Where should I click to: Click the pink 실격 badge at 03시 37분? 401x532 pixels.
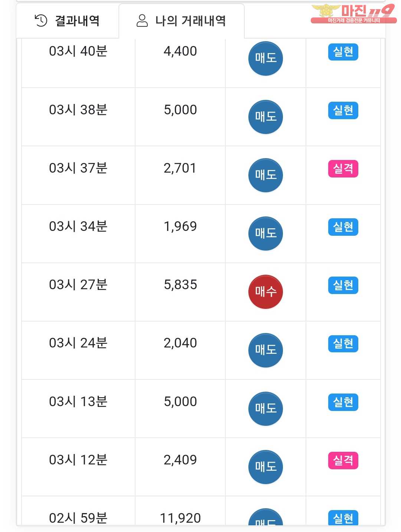[x=343, y=169]
